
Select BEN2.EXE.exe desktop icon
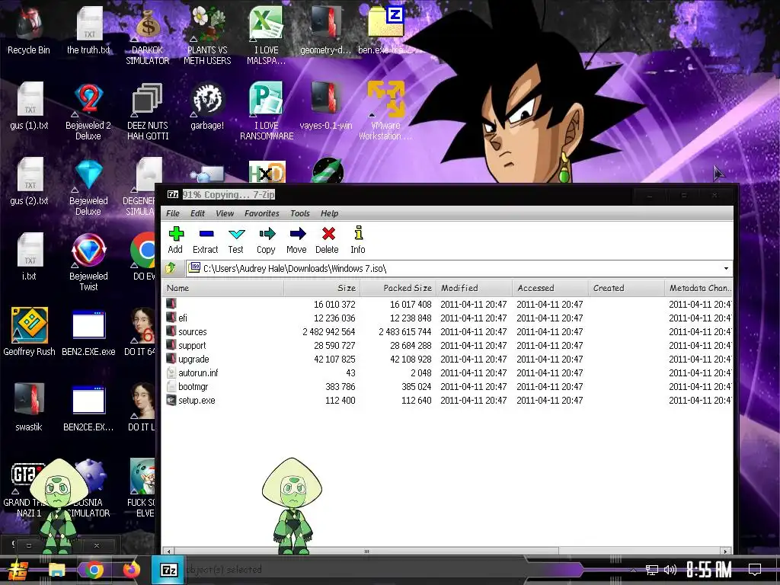coord(88,332)
